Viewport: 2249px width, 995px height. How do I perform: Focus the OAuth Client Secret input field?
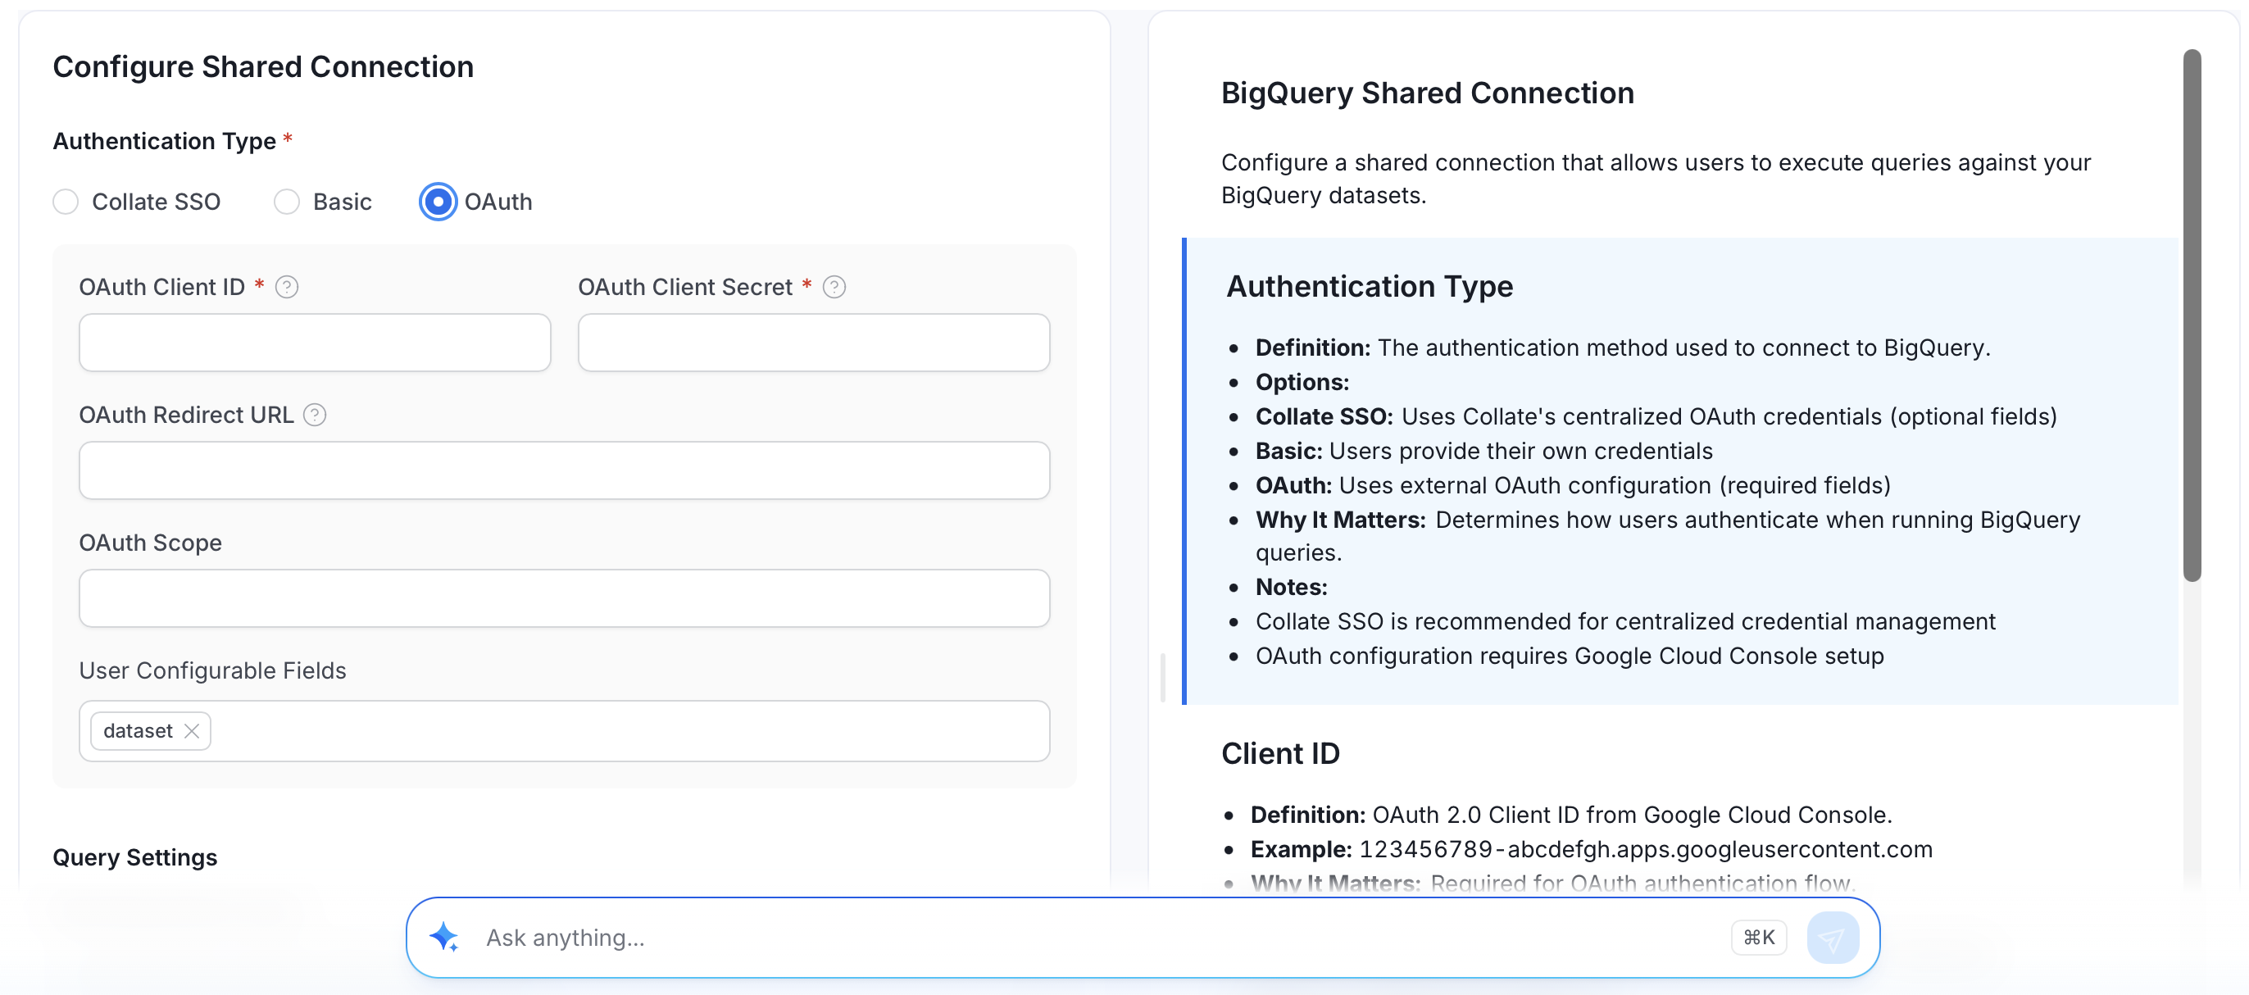[x=814, y=342]
